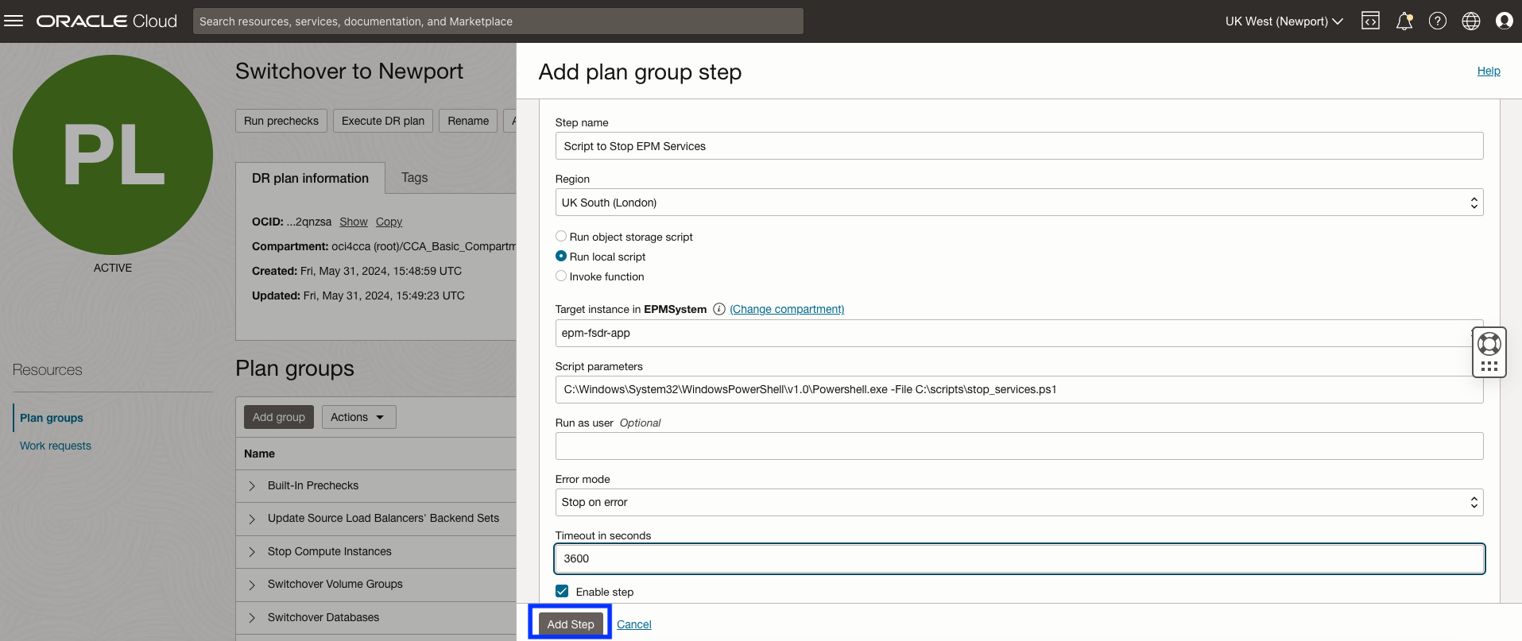This screenshot has height=641, width=1522.
Task: Switch to the Tags tab
Action: point(414,178)
